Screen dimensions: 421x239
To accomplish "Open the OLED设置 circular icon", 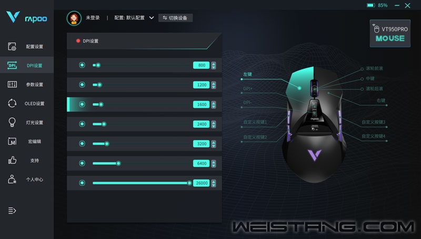I will pyautogui.click(x=12, y=103).
